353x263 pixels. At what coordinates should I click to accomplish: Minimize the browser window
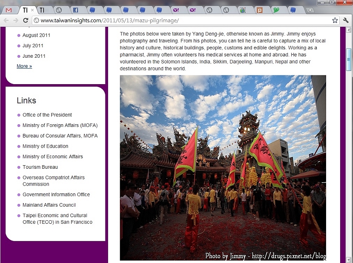pos(323,3)
